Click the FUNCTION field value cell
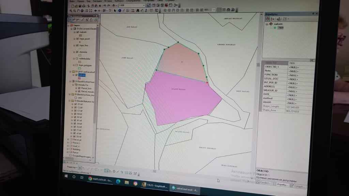 [x=301, y=76]
